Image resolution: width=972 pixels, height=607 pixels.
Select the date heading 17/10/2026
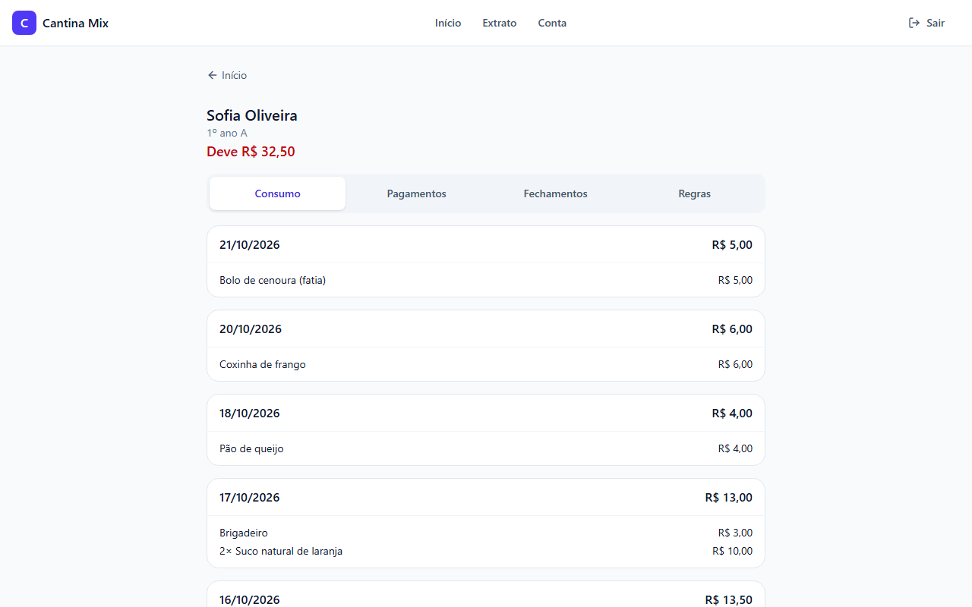pos(250,498)
